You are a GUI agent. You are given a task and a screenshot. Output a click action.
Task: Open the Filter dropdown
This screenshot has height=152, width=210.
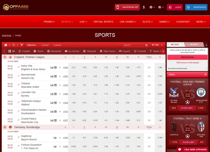pyautogui.click(x=157, y=45)
